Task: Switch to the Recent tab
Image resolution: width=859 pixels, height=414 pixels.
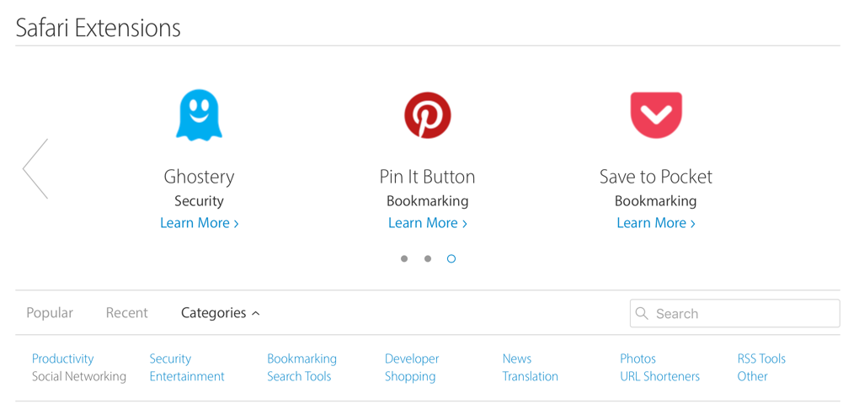Action: pyautogui.click(x=126, y=313)
